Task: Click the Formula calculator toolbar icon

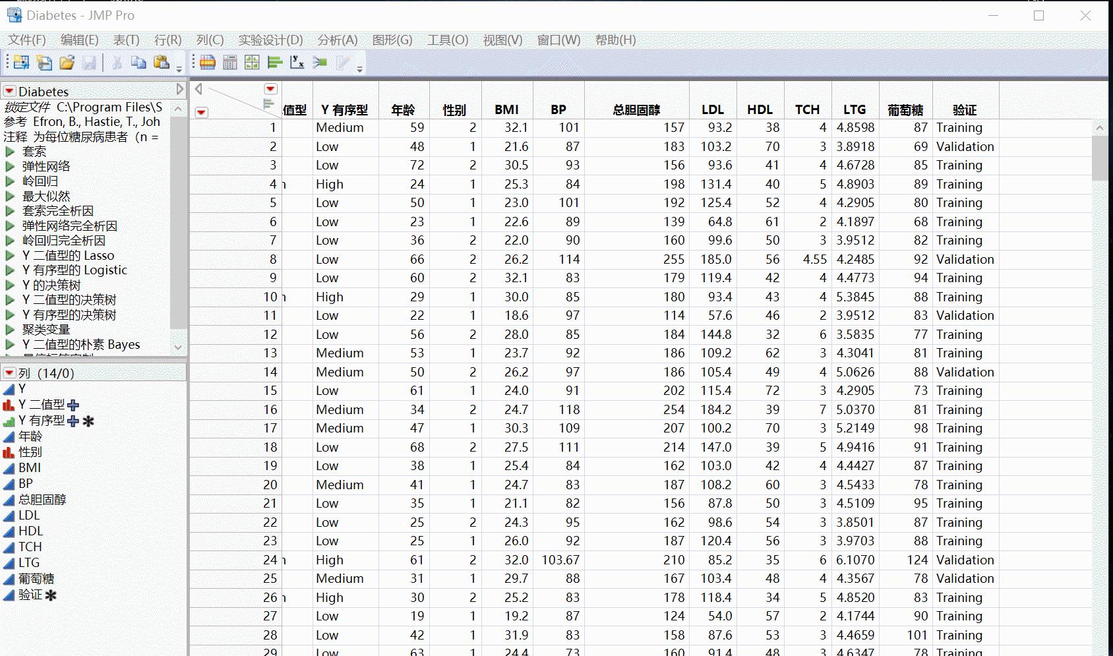Action: (x=229, y=62)
